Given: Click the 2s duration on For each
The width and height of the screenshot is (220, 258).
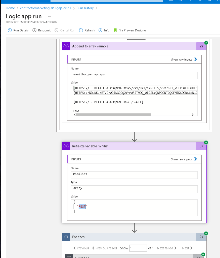Looking at the screenshot, I should pyautogui.click(x=201, y=237).
